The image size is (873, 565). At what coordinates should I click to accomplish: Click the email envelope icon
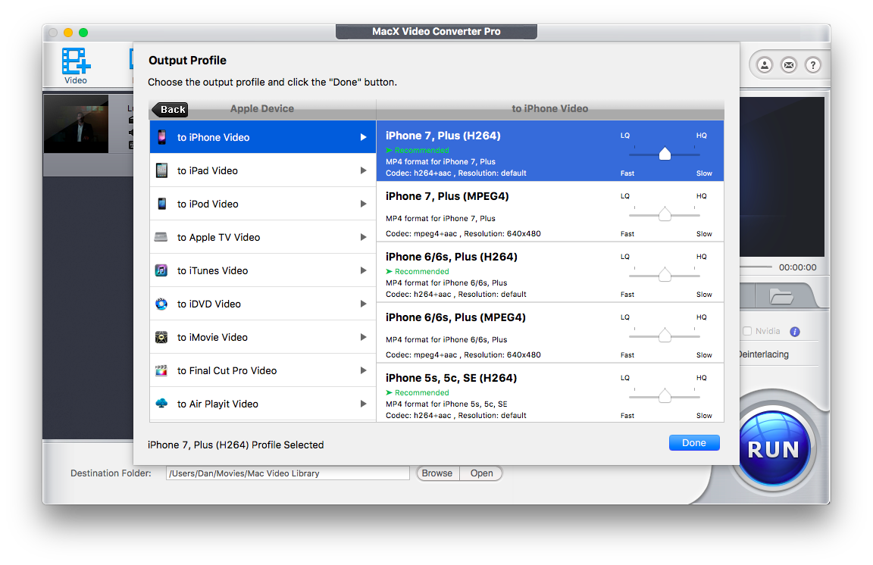click(x=789, y=65)
